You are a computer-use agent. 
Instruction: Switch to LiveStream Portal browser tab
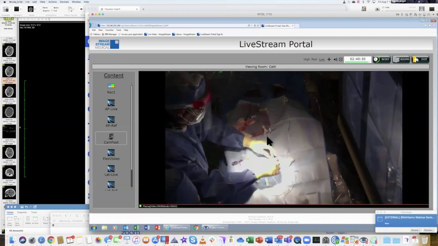pos(278,26)
